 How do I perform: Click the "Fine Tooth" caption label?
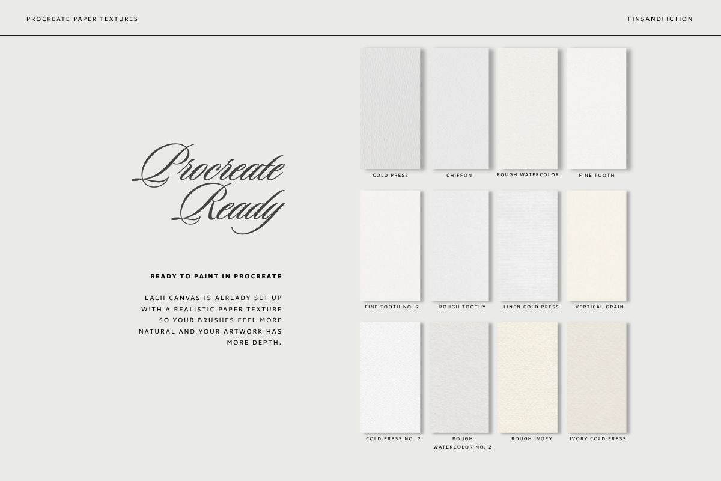597,176
